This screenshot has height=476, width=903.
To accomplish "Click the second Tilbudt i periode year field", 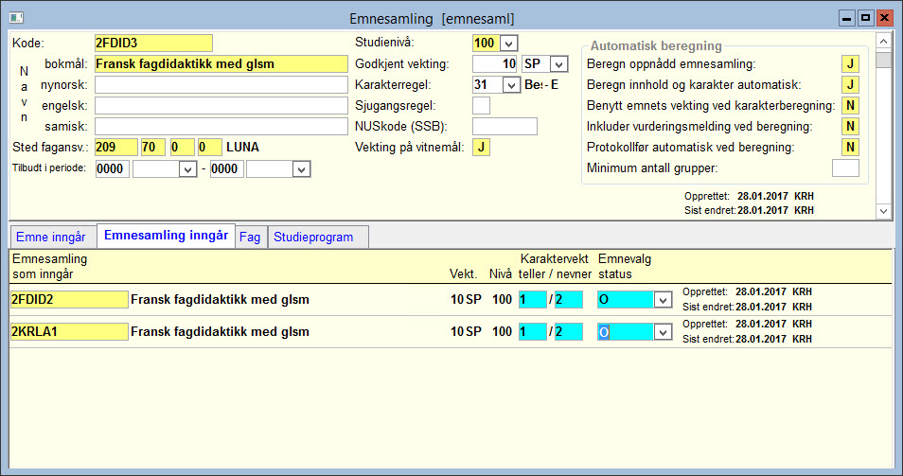I will pyautogui.click(x=227, y=169).
